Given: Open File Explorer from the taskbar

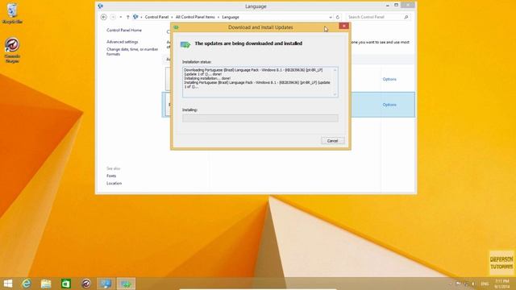Looking at the screenshot, I should [46, 284].
